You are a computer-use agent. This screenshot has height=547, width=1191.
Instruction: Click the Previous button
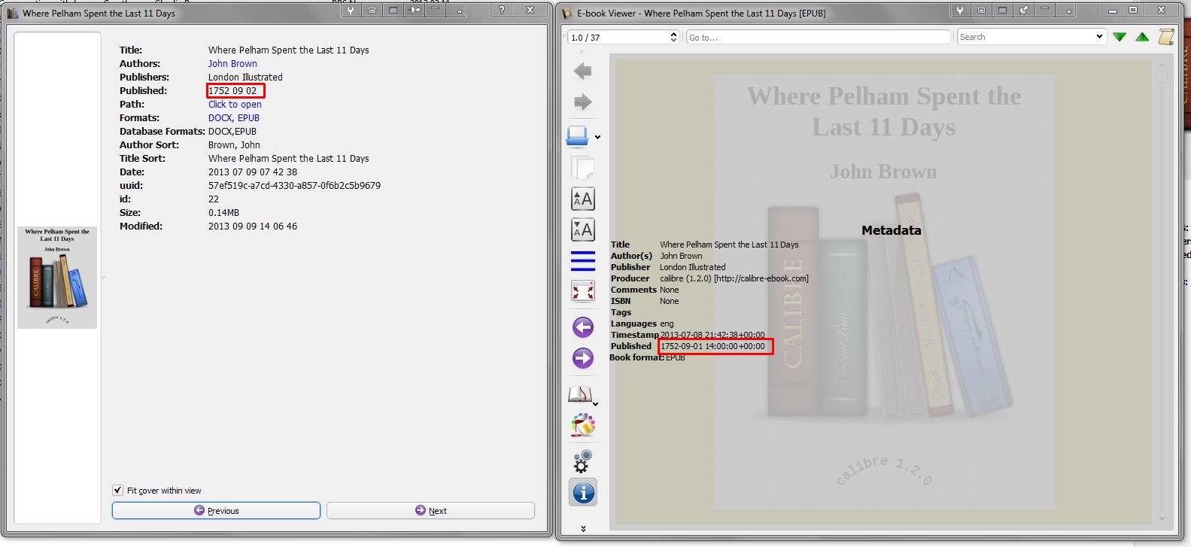point(216,511)
